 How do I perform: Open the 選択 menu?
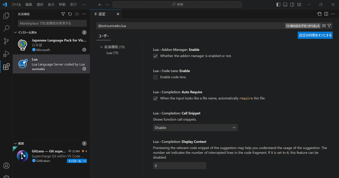click(40, 5)
